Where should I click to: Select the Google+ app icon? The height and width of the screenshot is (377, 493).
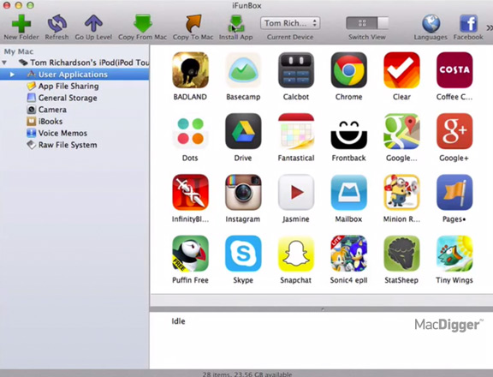(x=454, y=131)
